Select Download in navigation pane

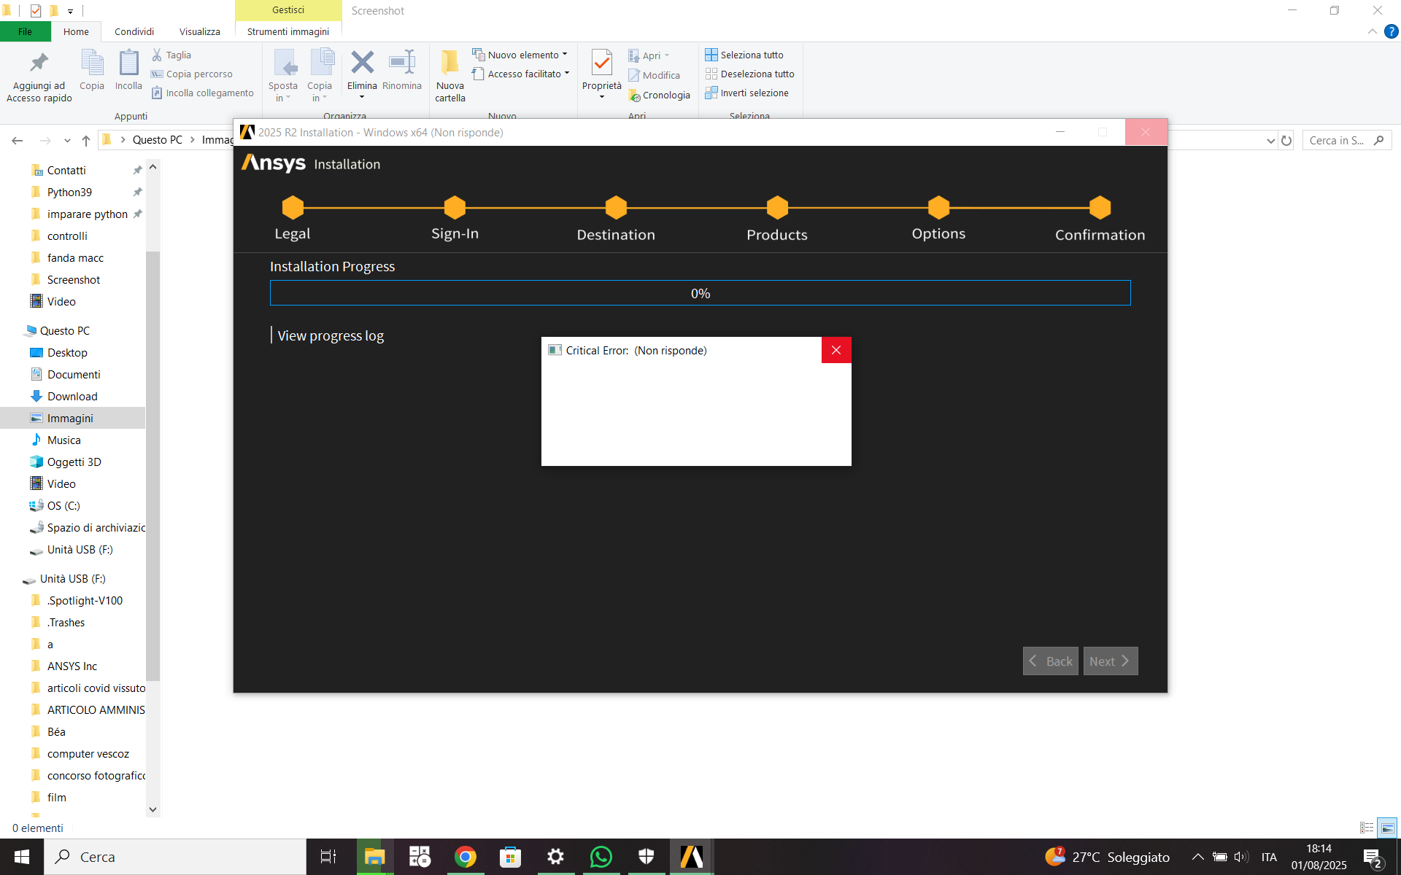[72, 396]
